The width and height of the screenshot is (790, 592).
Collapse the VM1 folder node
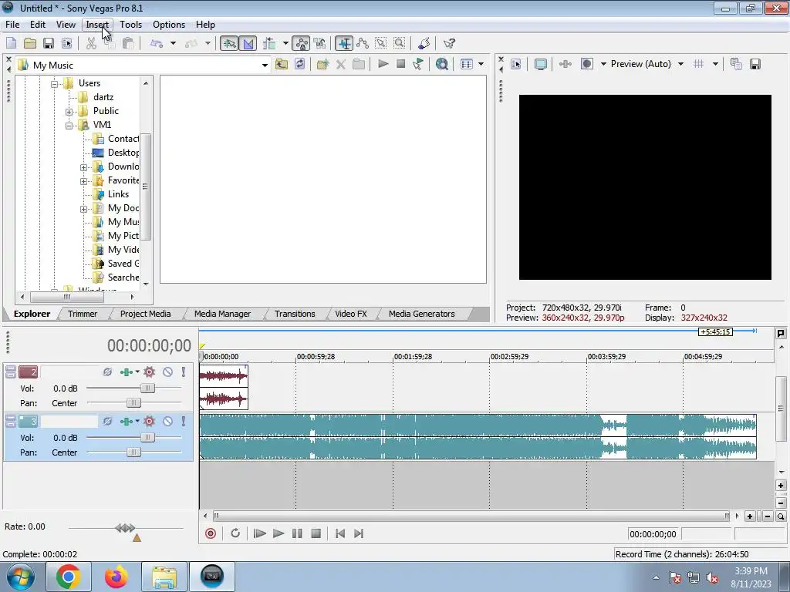click(x=69, y=126)
